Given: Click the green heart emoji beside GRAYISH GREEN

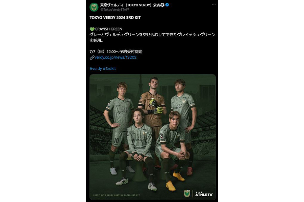Looking at the screenshot, I should pyautogui.click(x=92, y=29).
